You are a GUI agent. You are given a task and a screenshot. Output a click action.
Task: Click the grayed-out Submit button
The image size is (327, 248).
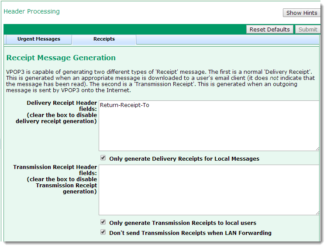pyautogui.click(x=308, y=29)
